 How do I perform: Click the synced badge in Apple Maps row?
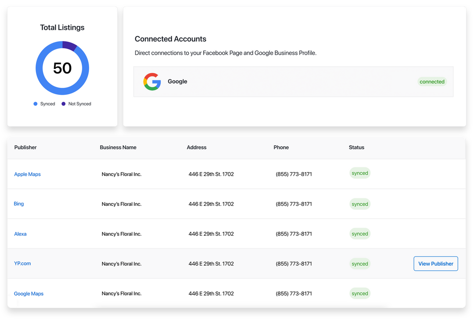[360, 173]
